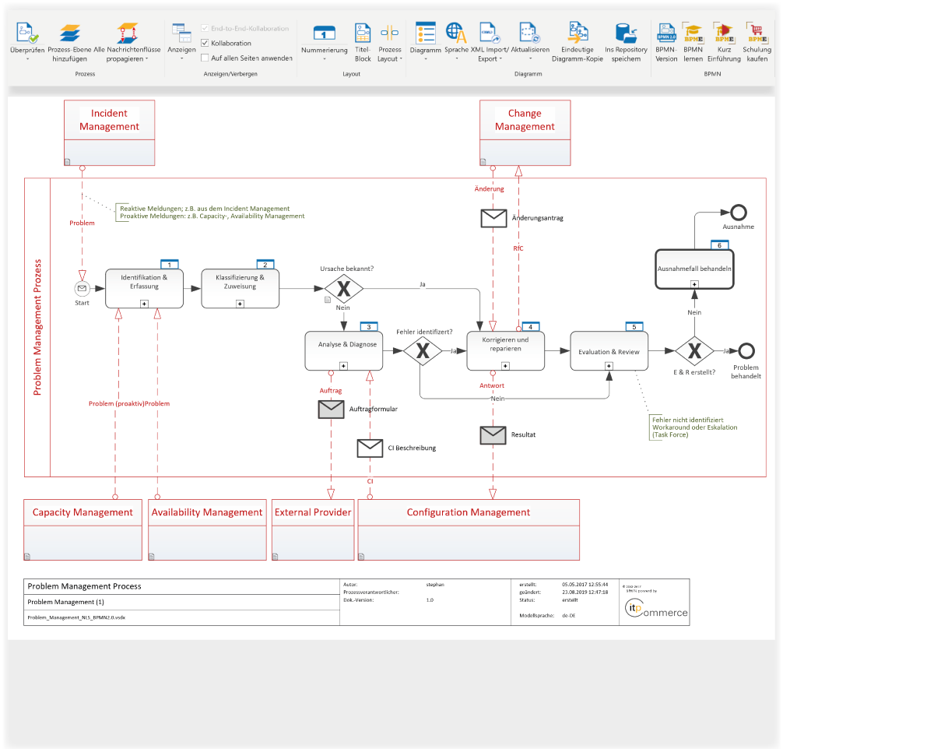
Task: Select the Problem behandelt end event
Action: coord(746,351)
